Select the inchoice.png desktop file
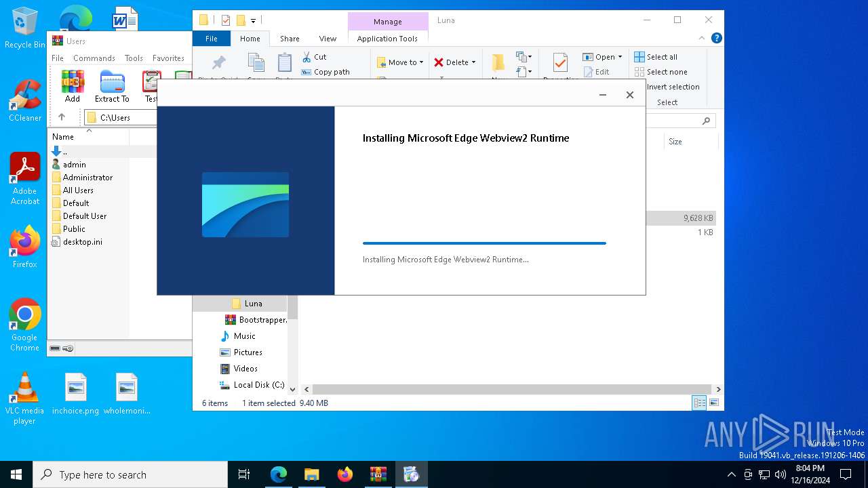The image size is (868, 488). pyautogui.click(x=76, y=394)
